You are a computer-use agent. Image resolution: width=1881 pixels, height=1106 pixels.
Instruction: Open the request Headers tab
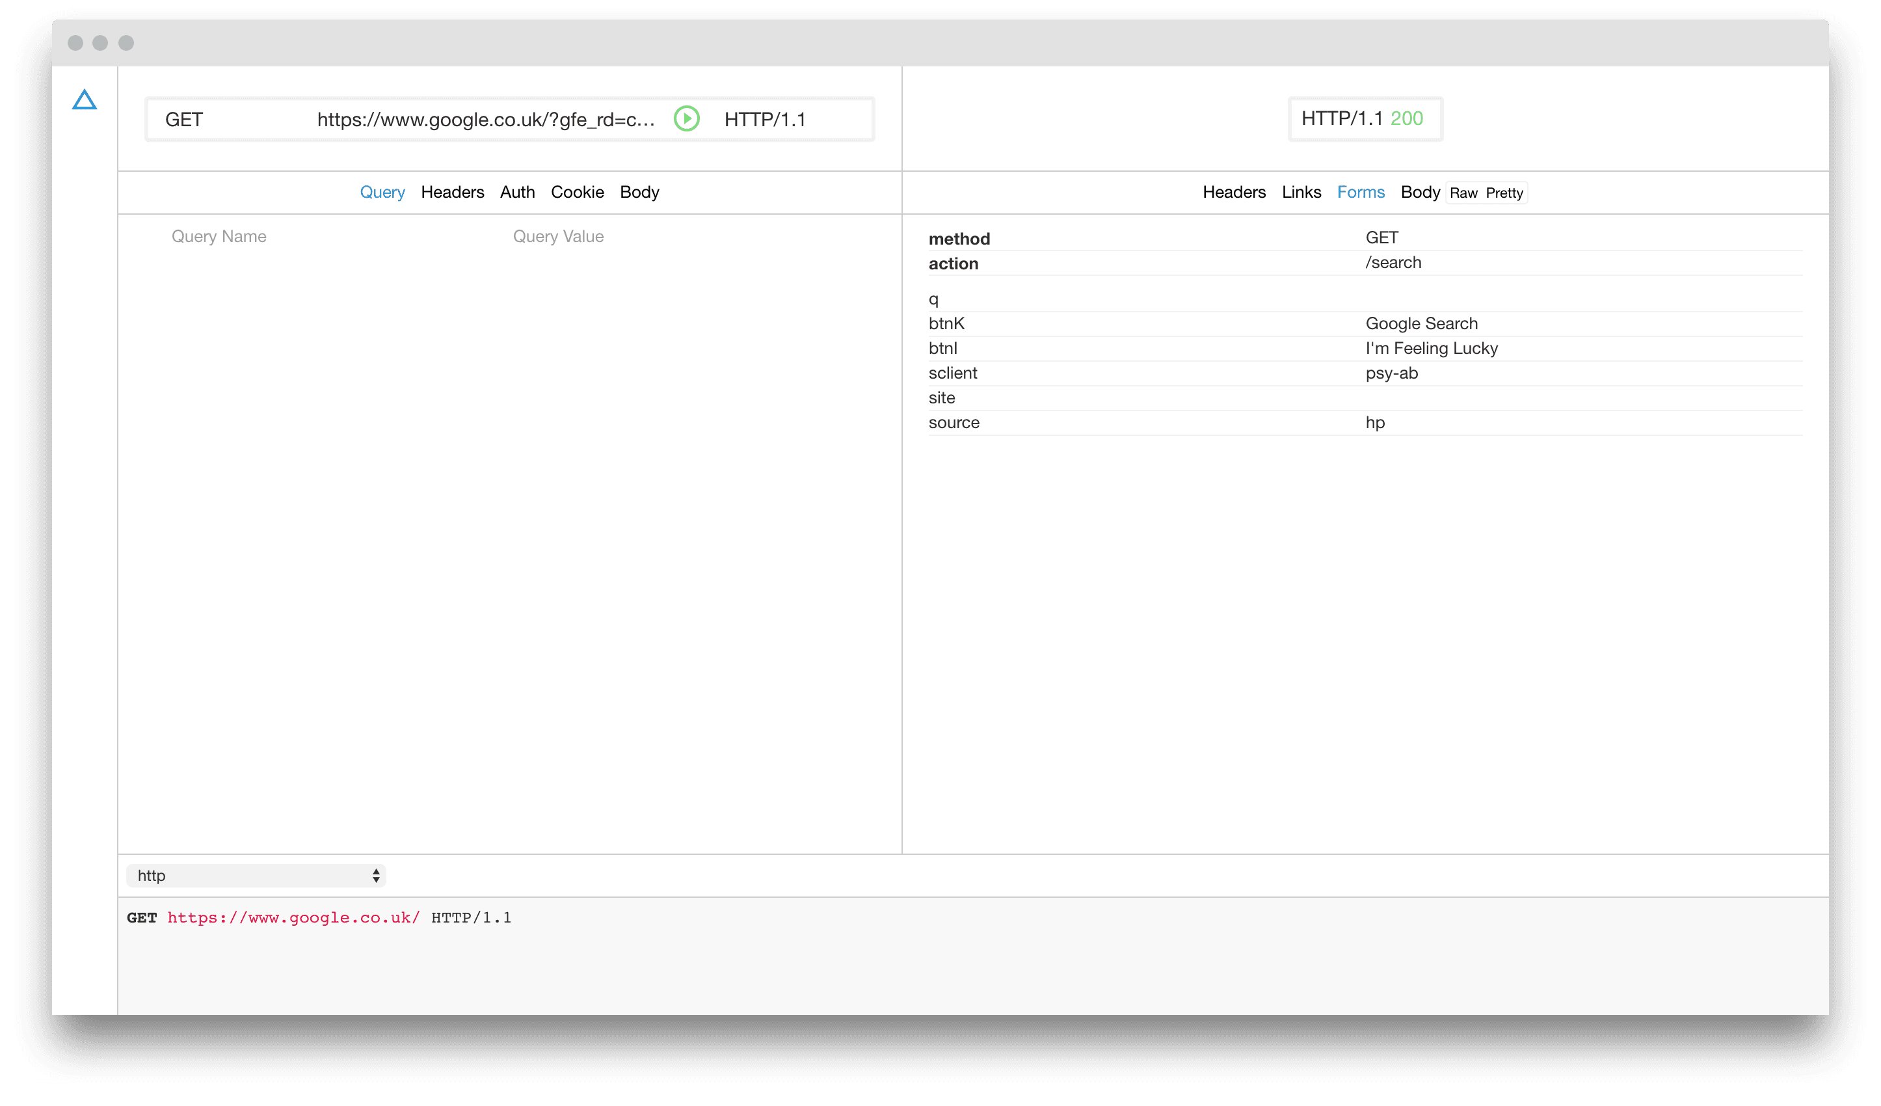[452, 192]
